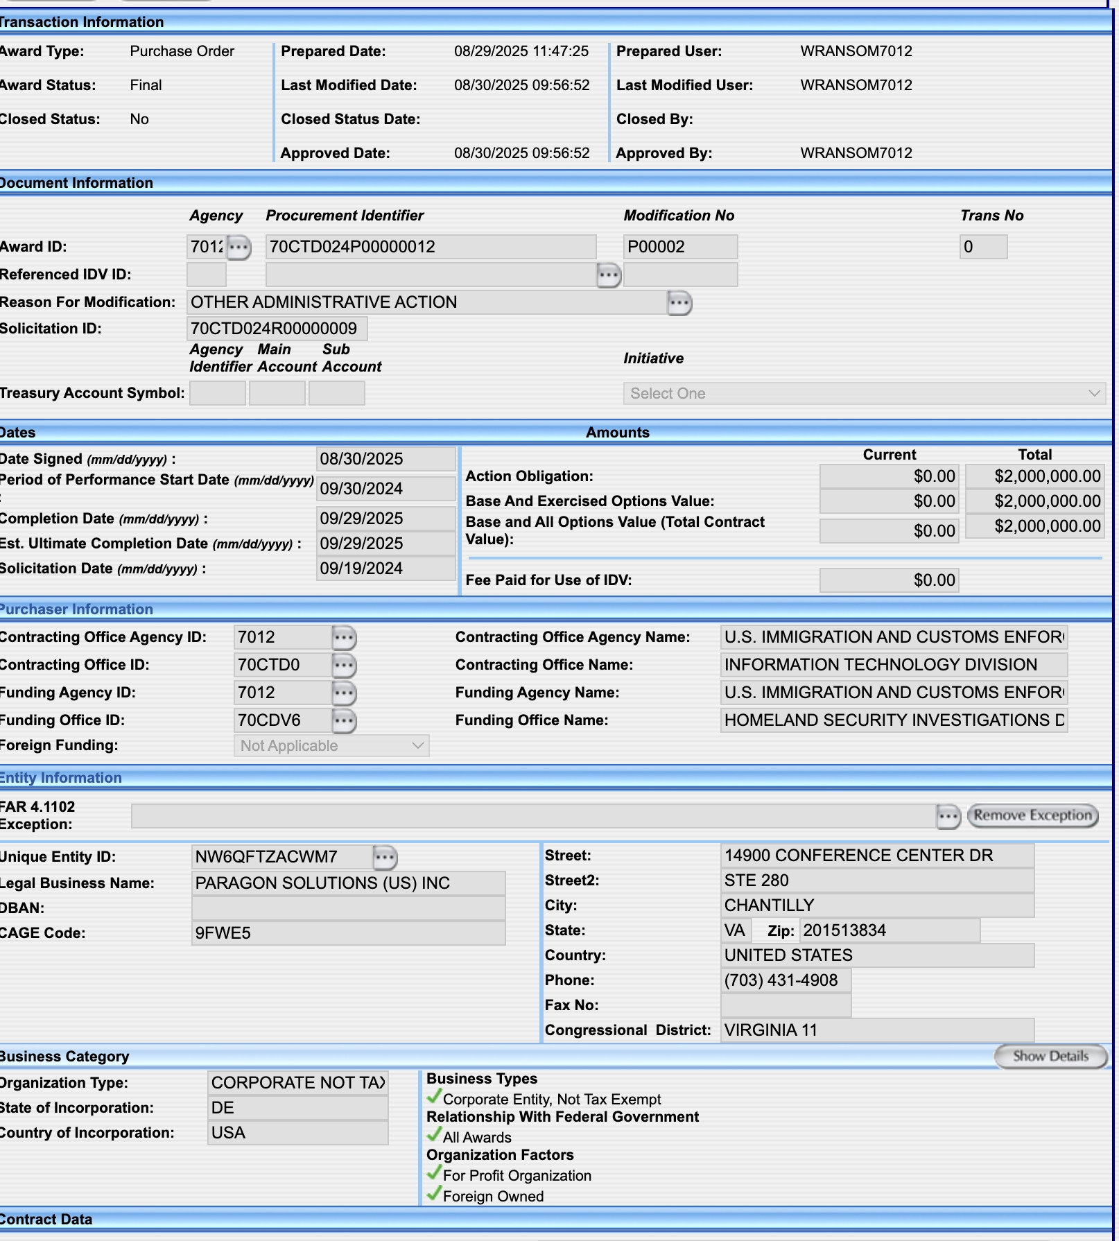Open the Award ID agency lookup ellipsis

[x=239, y=247]
